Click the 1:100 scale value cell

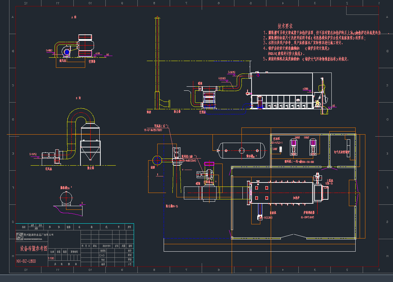coord(52,258)
